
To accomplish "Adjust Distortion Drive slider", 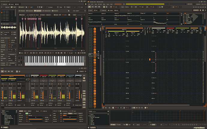I will (x=70, y=115).
